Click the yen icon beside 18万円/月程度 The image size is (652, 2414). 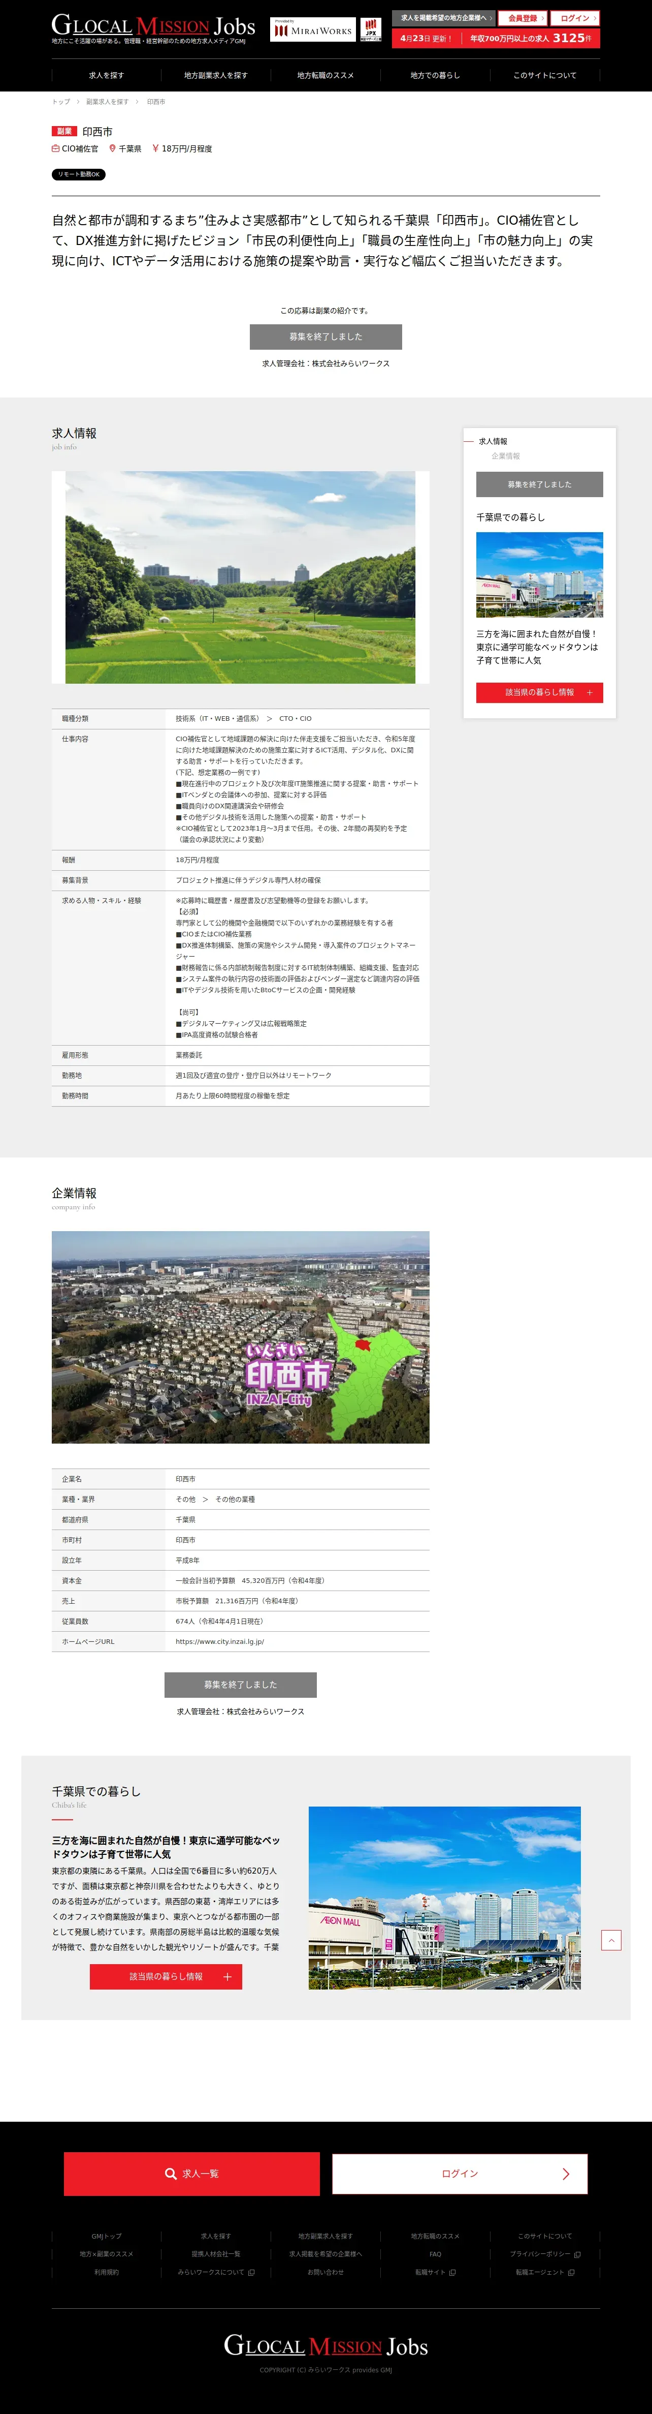point(154,148)
